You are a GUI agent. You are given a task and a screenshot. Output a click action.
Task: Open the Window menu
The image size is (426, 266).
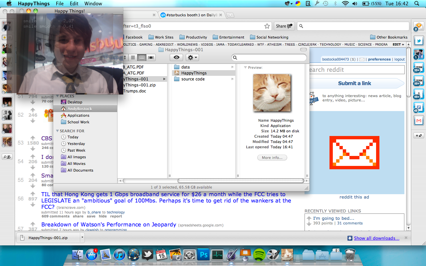[x=93, y=4]
